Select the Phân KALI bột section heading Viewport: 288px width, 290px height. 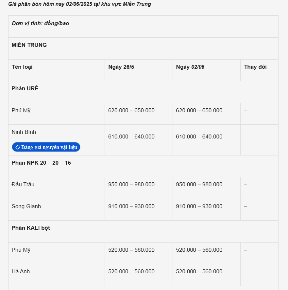click(x=31, y=228)
